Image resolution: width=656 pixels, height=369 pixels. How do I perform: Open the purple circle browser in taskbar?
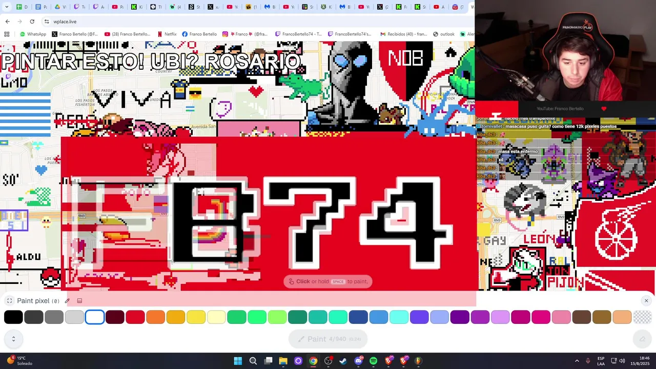click(x=298, y=361)
